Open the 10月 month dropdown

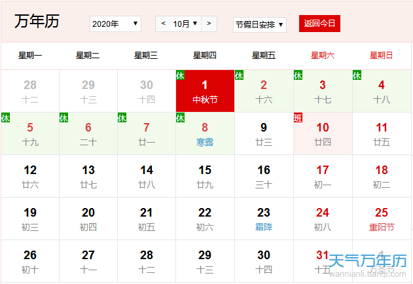[x=185, y=24]
